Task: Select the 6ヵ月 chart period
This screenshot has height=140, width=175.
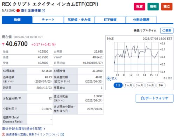Action: coord(150,85)
